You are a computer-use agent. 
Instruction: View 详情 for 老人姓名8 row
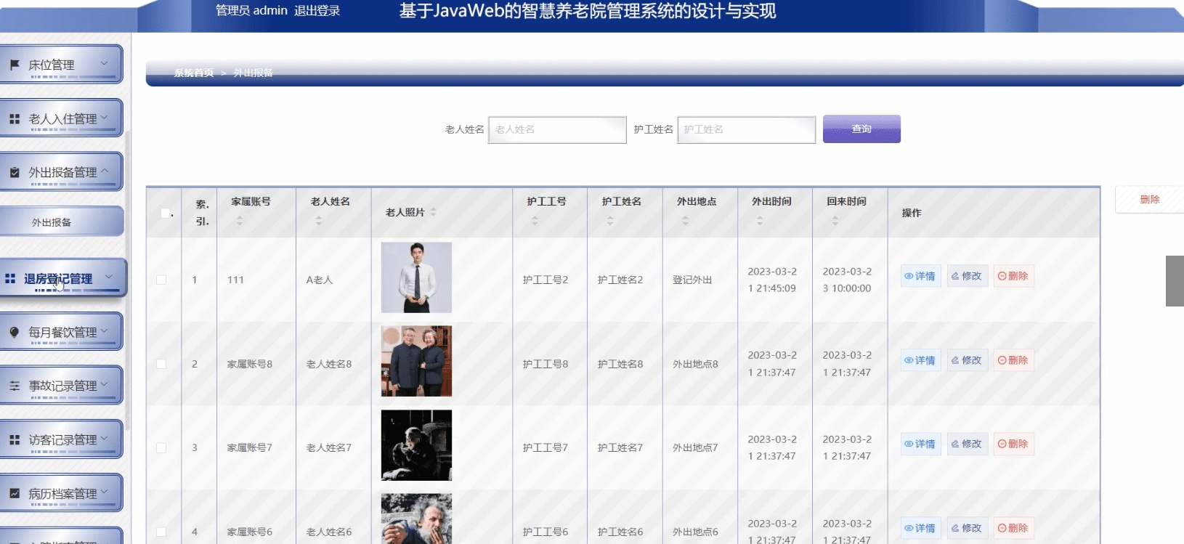pyautogui.click(x=920, y=360)
